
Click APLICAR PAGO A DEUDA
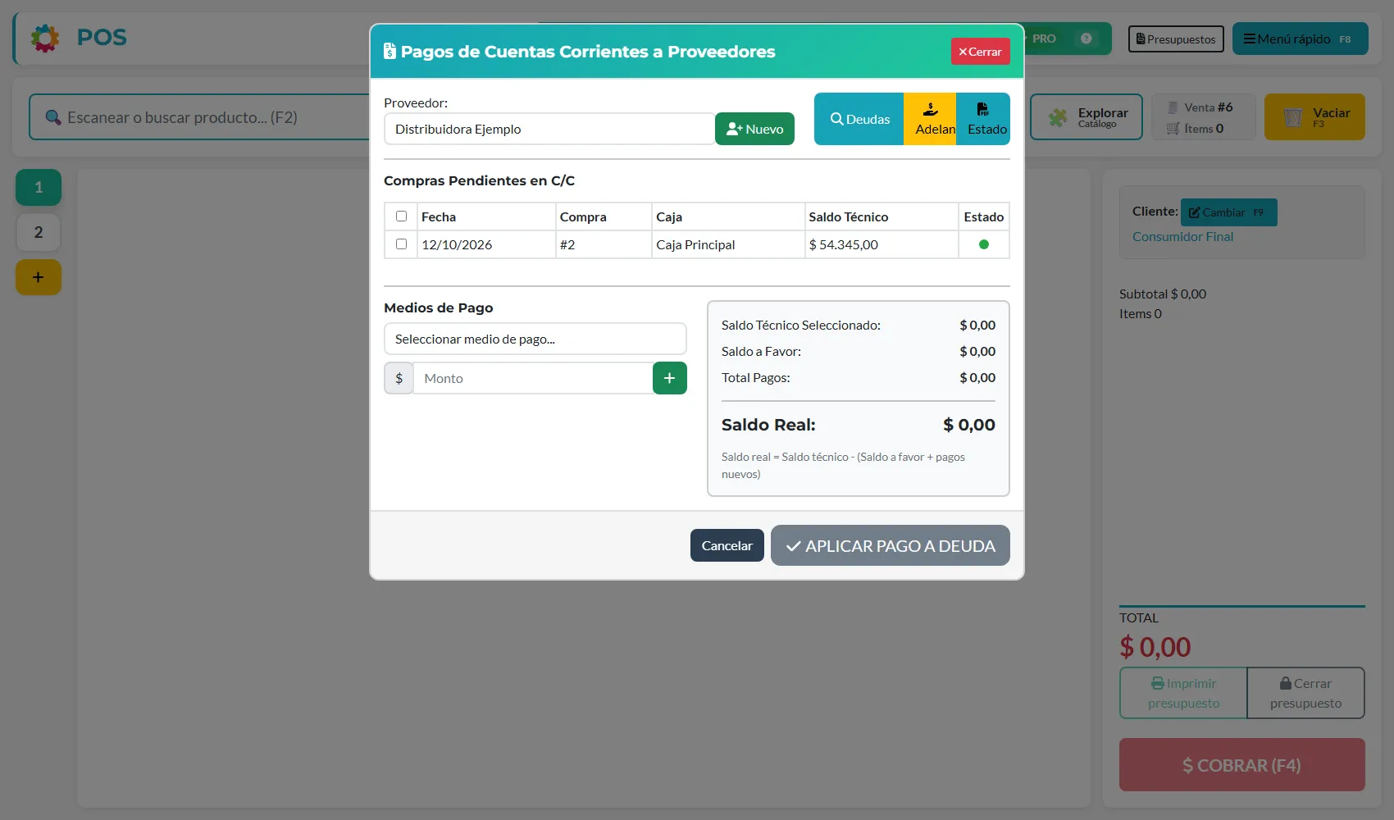[x=891, y=545]
